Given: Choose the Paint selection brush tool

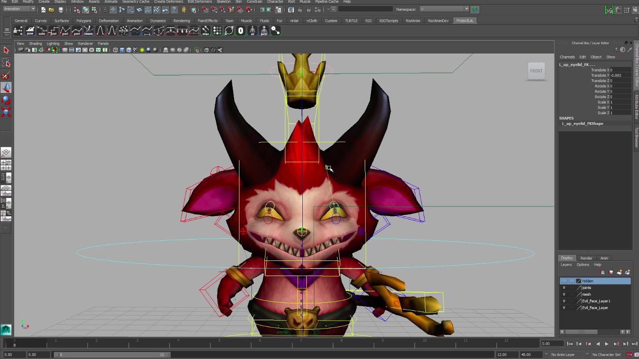Looking at the screenshot, I should click(6, 75).
